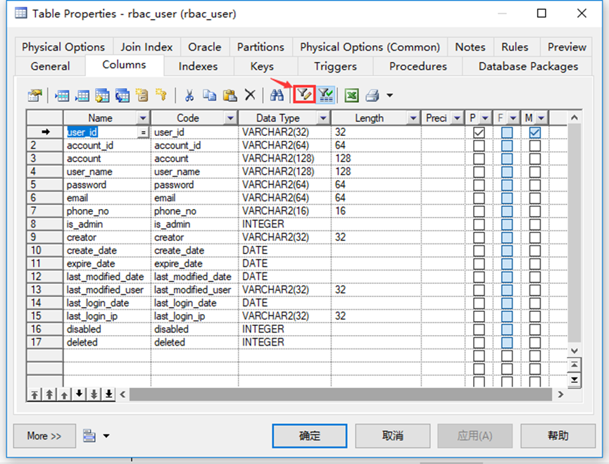
Task: Expand the Length column header dropdown
Action: click(413, 118)
